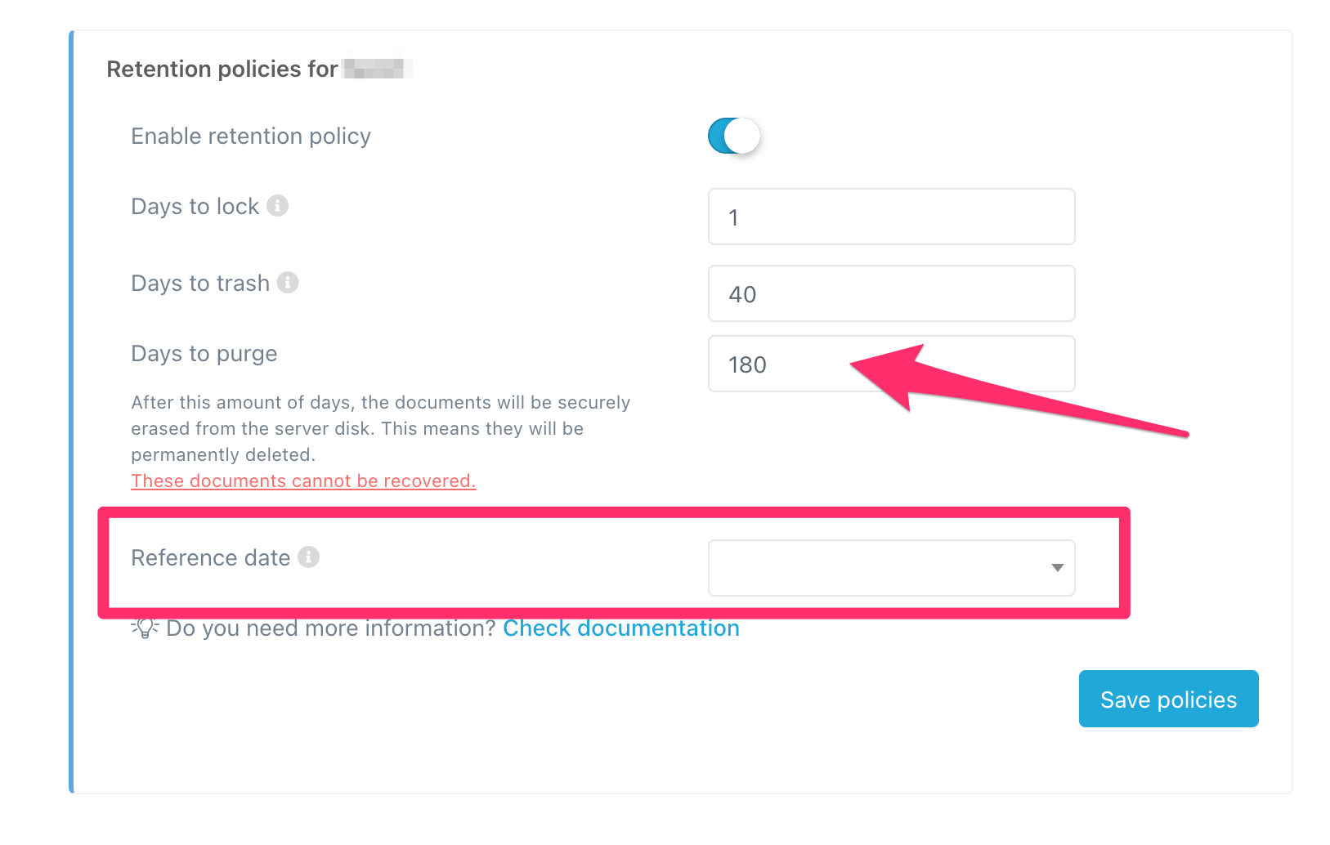Click the "Days to purge" label text
1330x845 pixels.
[204, 354]
